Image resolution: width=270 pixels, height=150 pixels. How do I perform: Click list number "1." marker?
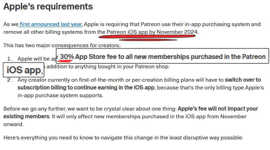tap(10, 59)
